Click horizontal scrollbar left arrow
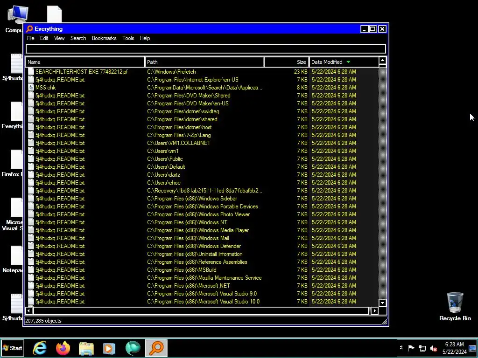The width and height of the screenshot is (478, 358). tap(29, 310)
